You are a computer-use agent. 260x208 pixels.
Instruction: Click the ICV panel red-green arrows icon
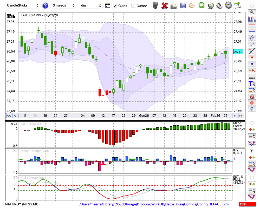[x=252, y=157]
